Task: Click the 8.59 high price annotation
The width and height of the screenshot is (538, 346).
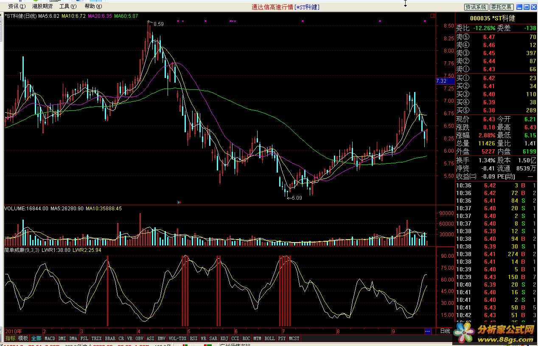Action: (158, 24)
